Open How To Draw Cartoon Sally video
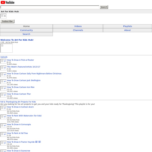152x152 pixels. [x=34, y=73]
